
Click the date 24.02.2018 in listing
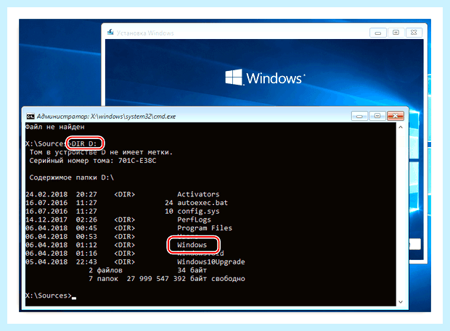46,194
